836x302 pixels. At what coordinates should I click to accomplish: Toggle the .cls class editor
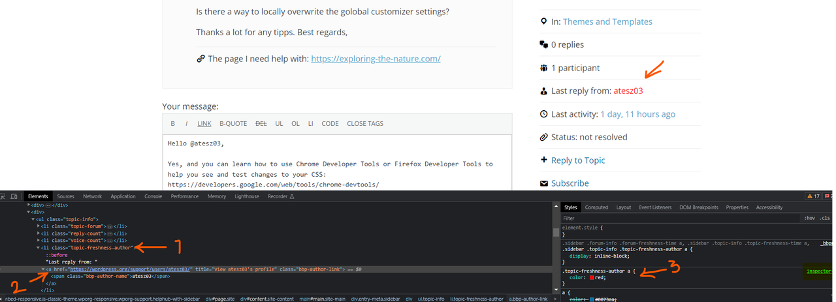pyautogui.click(x=826, y=218)
